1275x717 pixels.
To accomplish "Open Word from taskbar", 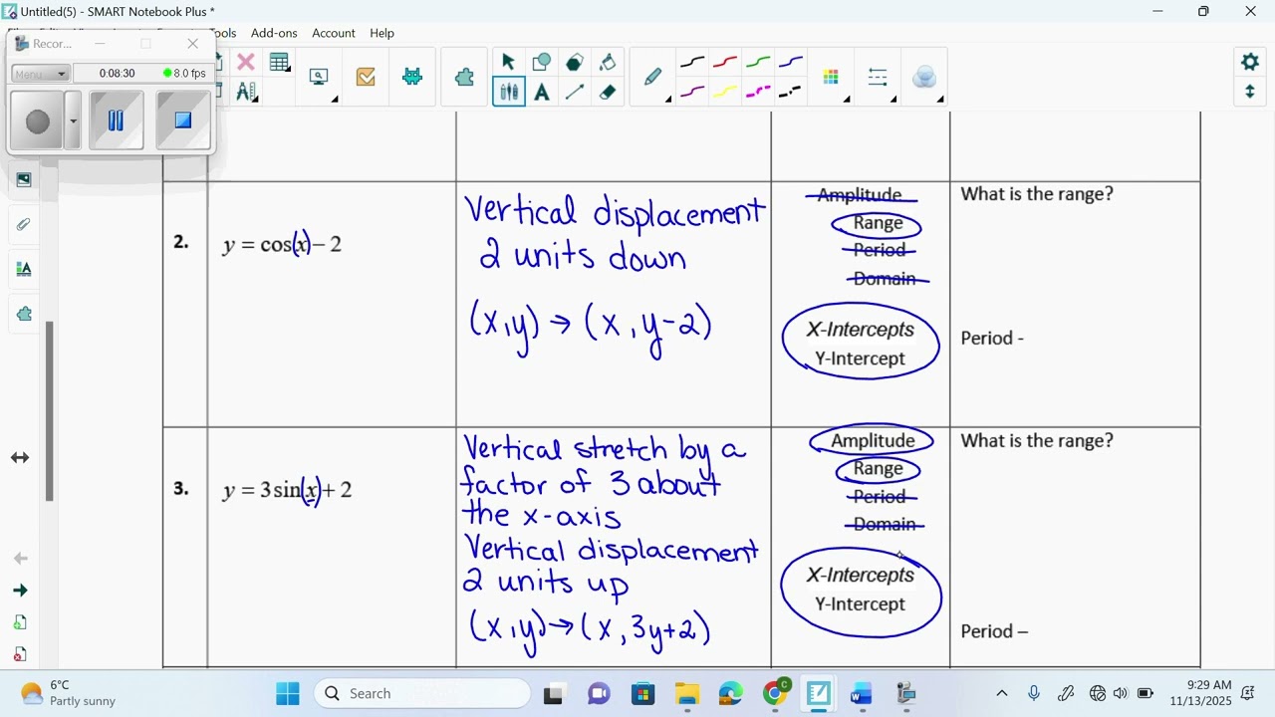I will (x=862, y=693).
